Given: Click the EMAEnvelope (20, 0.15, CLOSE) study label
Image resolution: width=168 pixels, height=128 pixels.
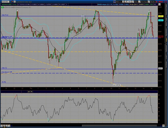Looking at the screenshot, I should click(x=108, y=5).
